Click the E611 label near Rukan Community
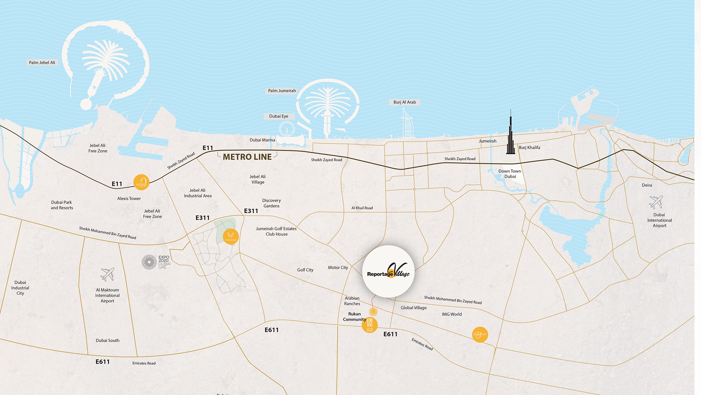Viewport: 701px width, 395px height. point(390,334)
